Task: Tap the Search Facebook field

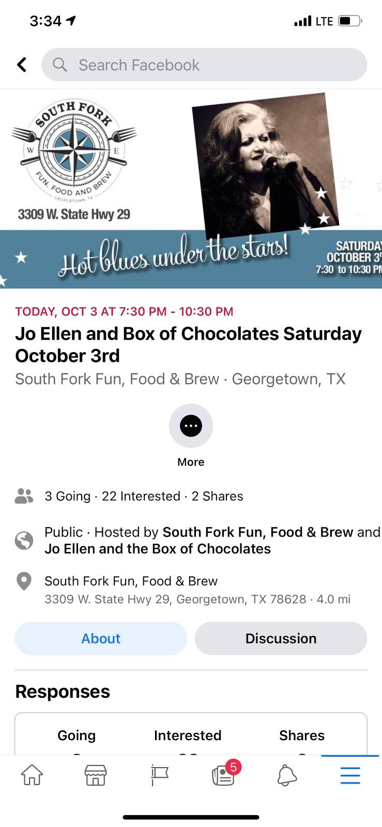Action: (204, 65)
